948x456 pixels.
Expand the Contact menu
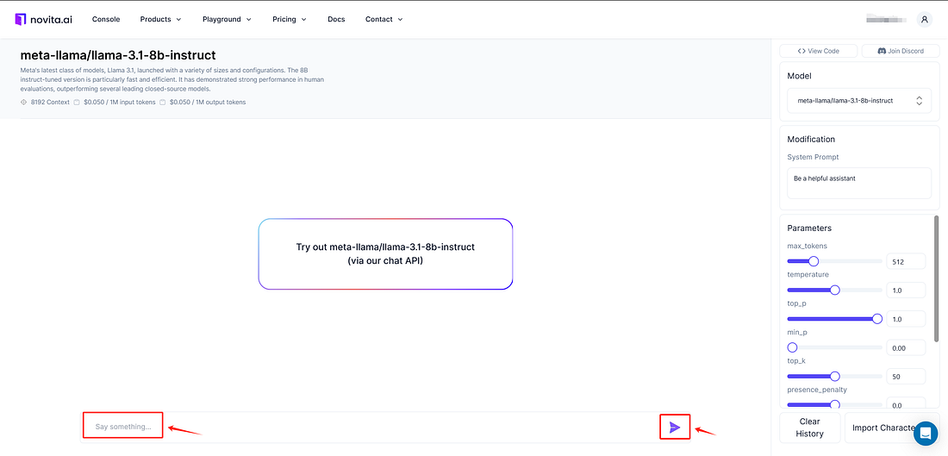tap(384, 19)
